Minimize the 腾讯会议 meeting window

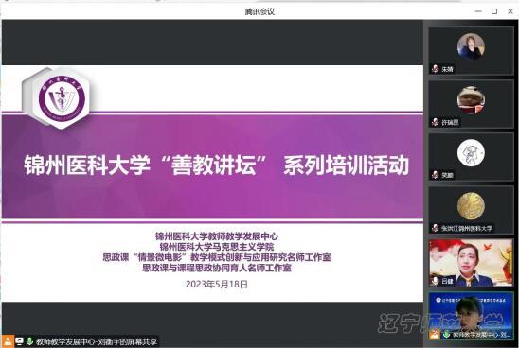(x=478, y=11)
